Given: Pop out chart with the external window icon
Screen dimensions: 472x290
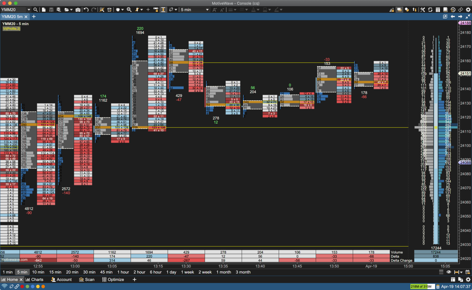Looking at the screenshot, I should click(x=445, y=17).
